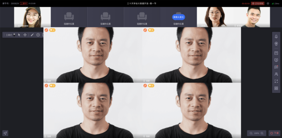Open settings gear in top bar
This screenshot has width=282, height=138.
click(x=268, y=3)
